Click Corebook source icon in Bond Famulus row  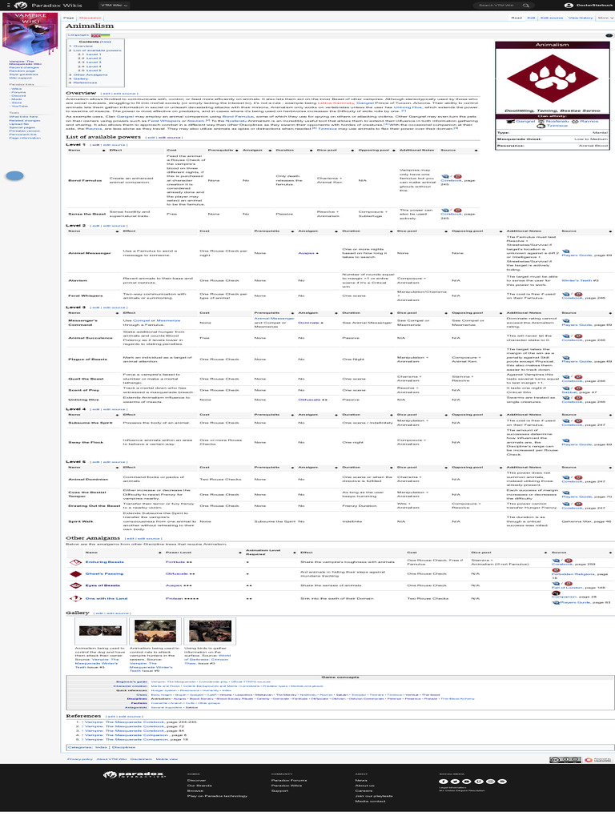tap(445, 177)
